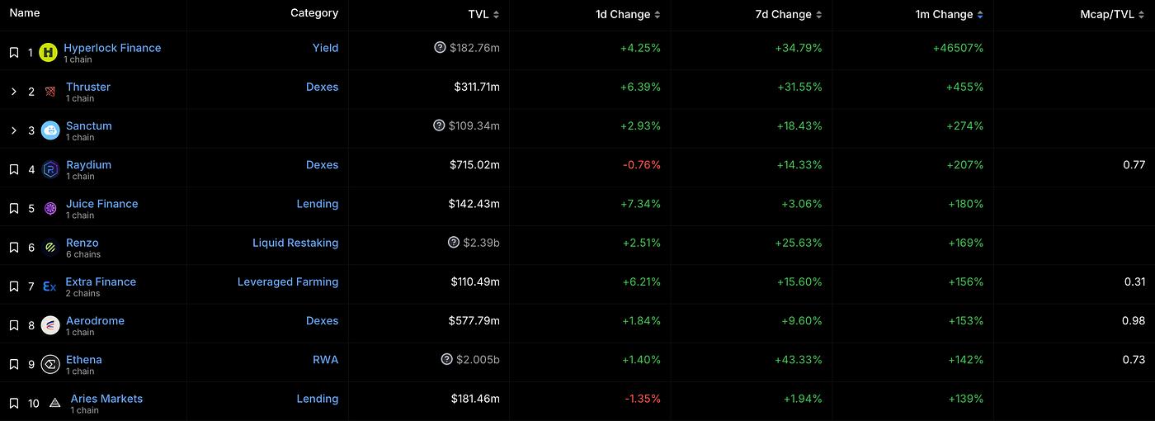1155x421 pixels.
Task: Click the Hyperlock Finance logo icon
Action: 49,53
